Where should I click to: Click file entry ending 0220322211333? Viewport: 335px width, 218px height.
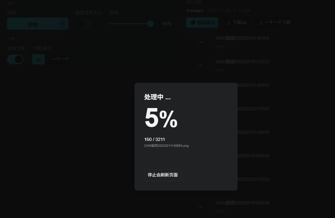253,179
